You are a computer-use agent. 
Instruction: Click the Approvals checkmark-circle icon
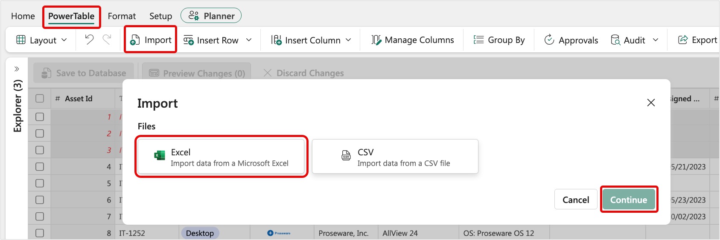pos(549,40)
